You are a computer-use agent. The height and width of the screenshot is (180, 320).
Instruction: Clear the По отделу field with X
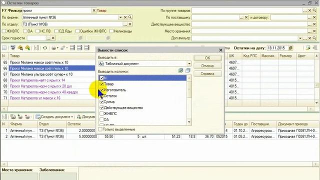130,24
